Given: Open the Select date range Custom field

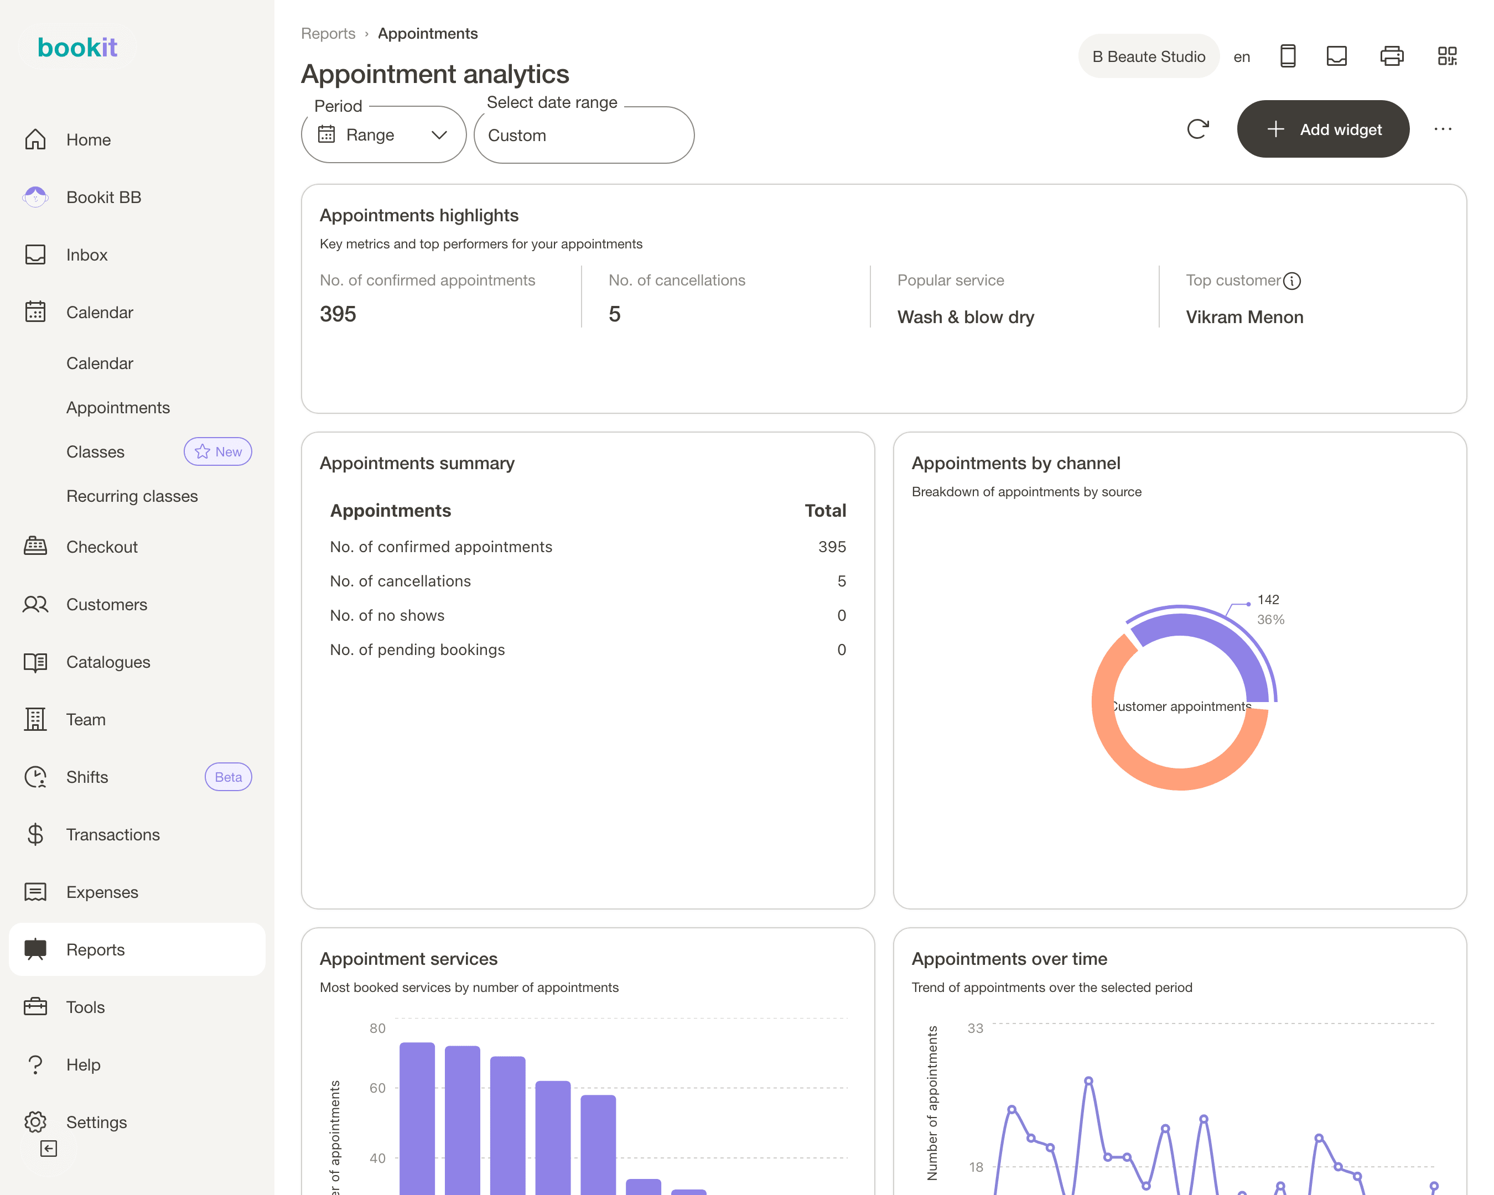Looking at the screenshot, I should [583, 135].
